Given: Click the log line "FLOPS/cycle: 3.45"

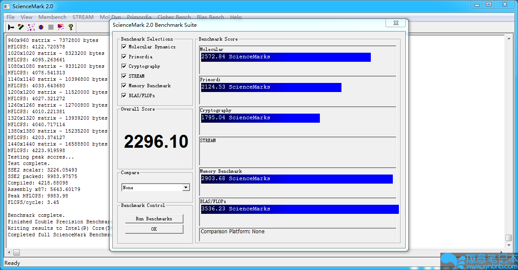Looking at the screenshot, I should (x=33, y=202).
